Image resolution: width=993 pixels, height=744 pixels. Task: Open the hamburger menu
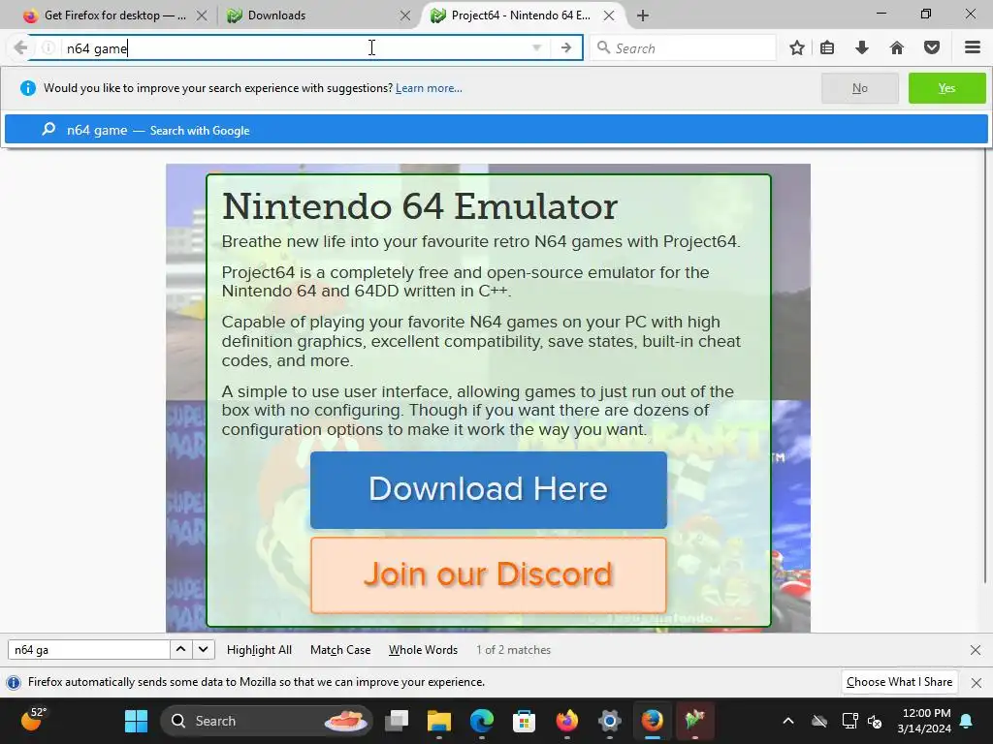pos(973,48)
